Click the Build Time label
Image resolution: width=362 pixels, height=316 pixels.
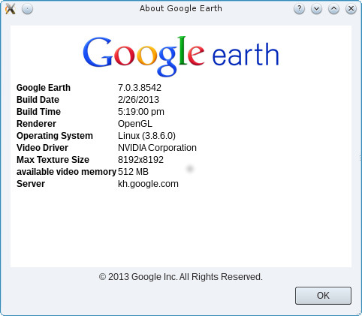(x=38, y=112)
